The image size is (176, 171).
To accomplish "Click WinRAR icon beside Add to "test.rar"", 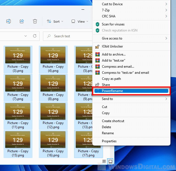I will tap(98, 60).
